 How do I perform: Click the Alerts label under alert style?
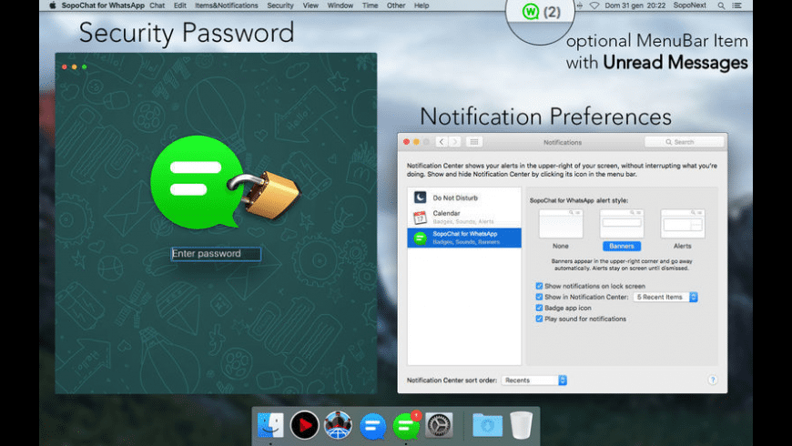click(683, 246)
